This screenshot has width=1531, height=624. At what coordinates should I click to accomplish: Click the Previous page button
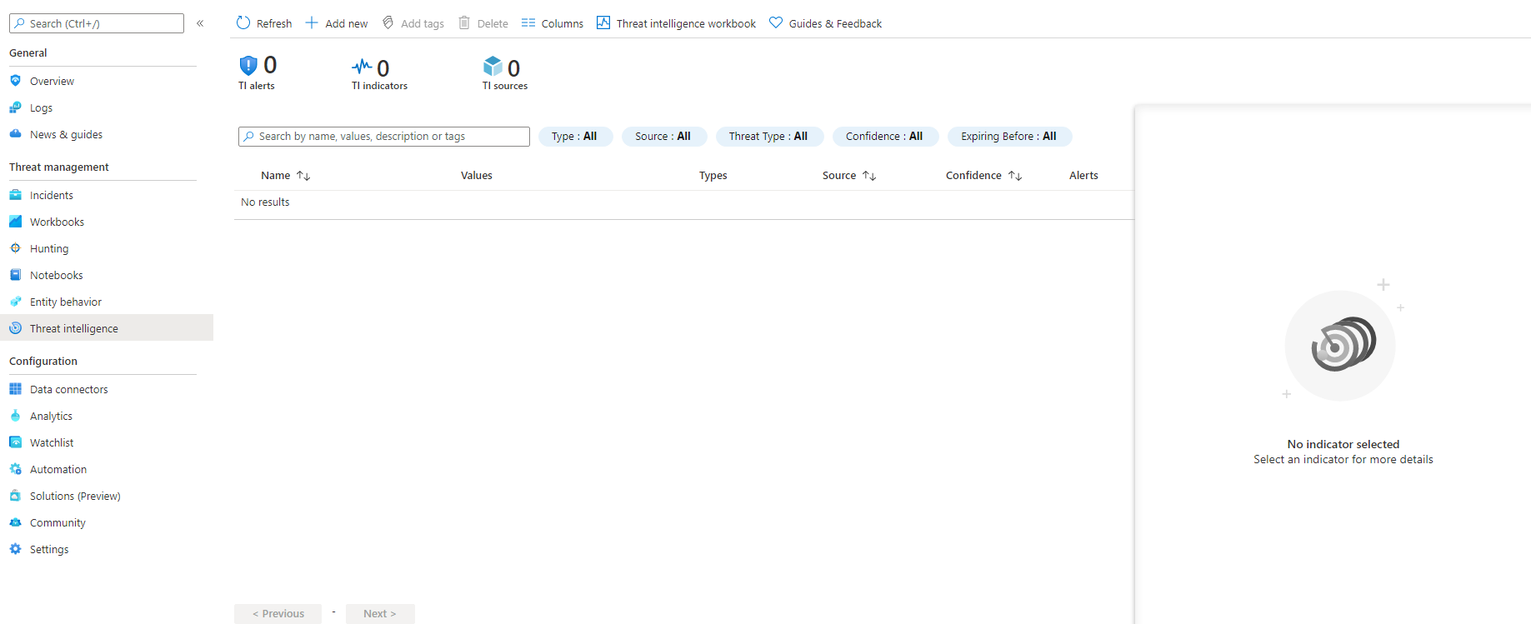pyautogui.click(x=278, y=613)
